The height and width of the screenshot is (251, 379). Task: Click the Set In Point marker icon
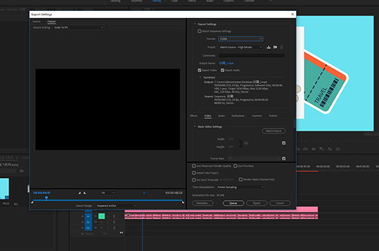(x=79, y=193)
